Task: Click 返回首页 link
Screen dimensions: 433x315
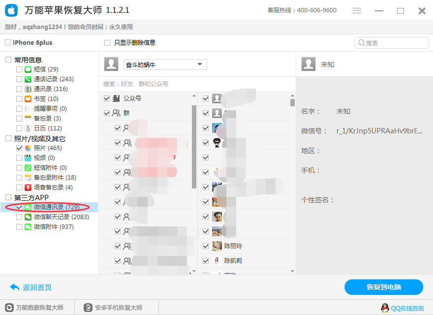Action: (37, 287)
